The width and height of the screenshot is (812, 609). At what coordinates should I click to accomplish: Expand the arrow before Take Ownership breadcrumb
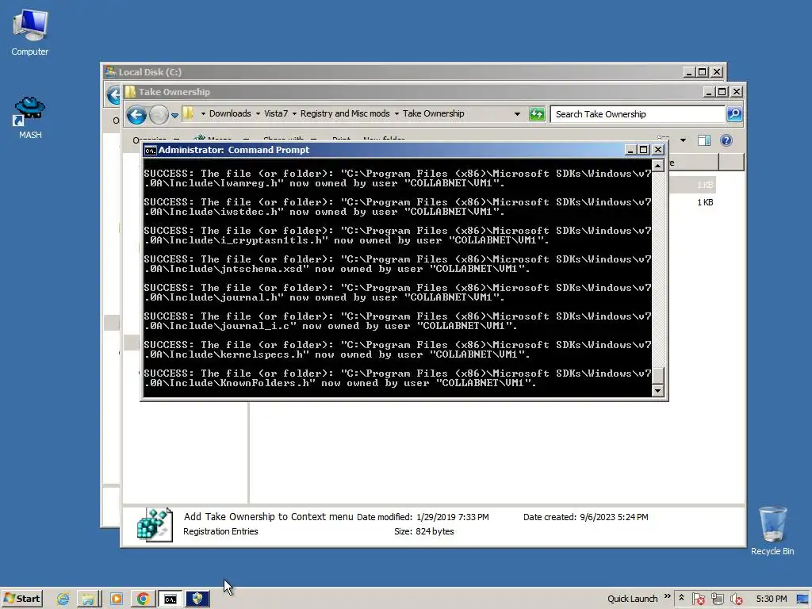coord(396,114)
